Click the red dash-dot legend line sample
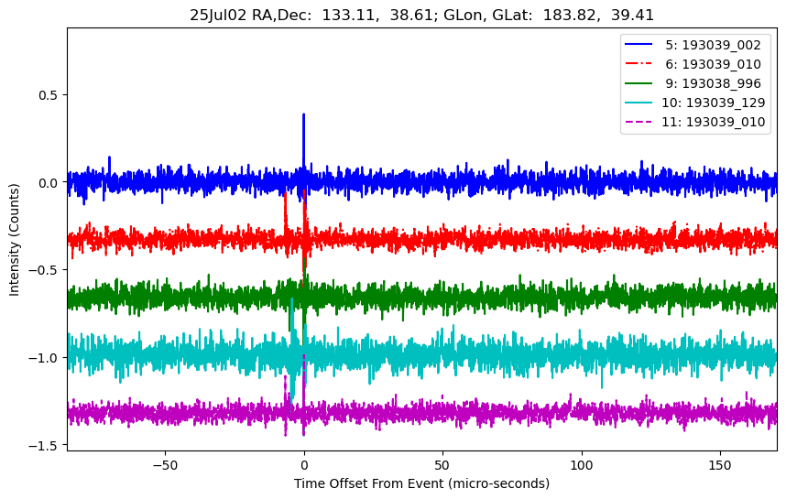The width and height of the screenshot is (786, 499). 639,63
